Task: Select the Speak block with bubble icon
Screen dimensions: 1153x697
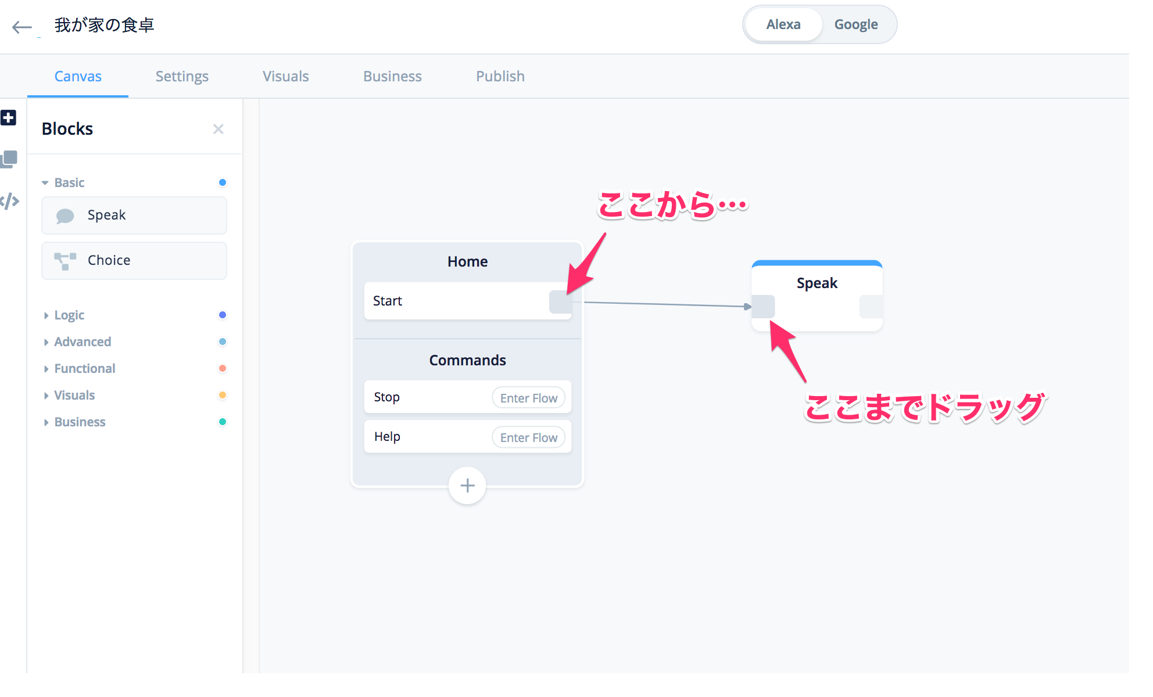Action: [134, 215]
